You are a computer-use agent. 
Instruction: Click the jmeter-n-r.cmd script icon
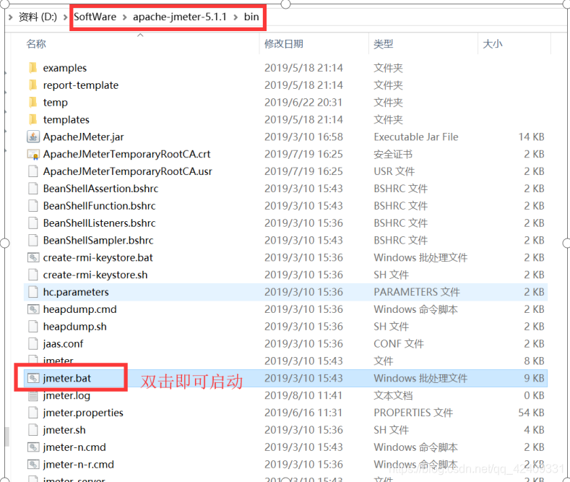(33, 464)
